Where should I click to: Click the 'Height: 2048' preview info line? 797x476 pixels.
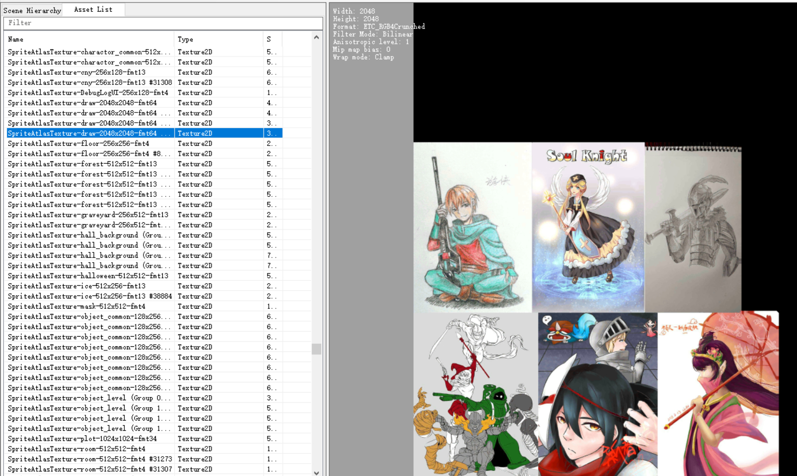point(356,19)
